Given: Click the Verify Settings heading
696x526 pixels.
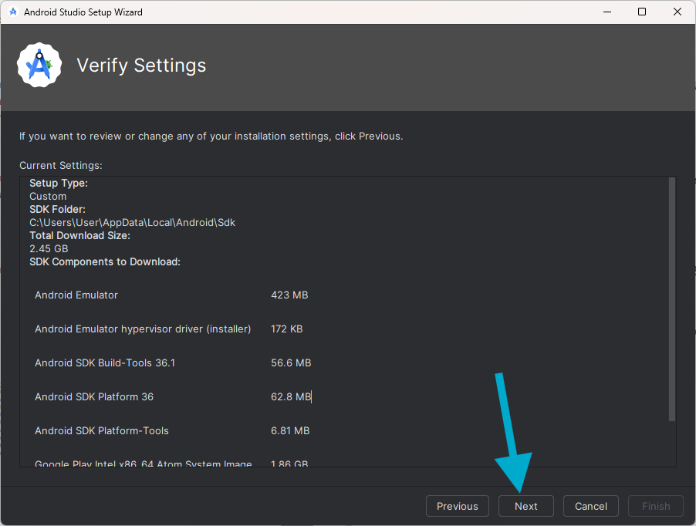Looking at the screenshot, I should pyautogui.click(x=141, y=66).
